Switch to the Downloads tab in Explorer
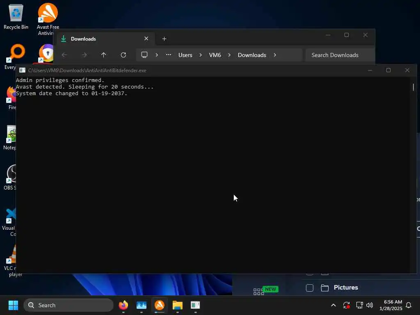 (105, 39)
